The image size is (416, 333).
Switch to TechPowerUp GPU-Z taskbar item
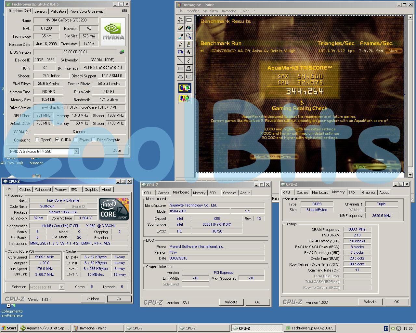pyautogui.click(x=309, y=328)
